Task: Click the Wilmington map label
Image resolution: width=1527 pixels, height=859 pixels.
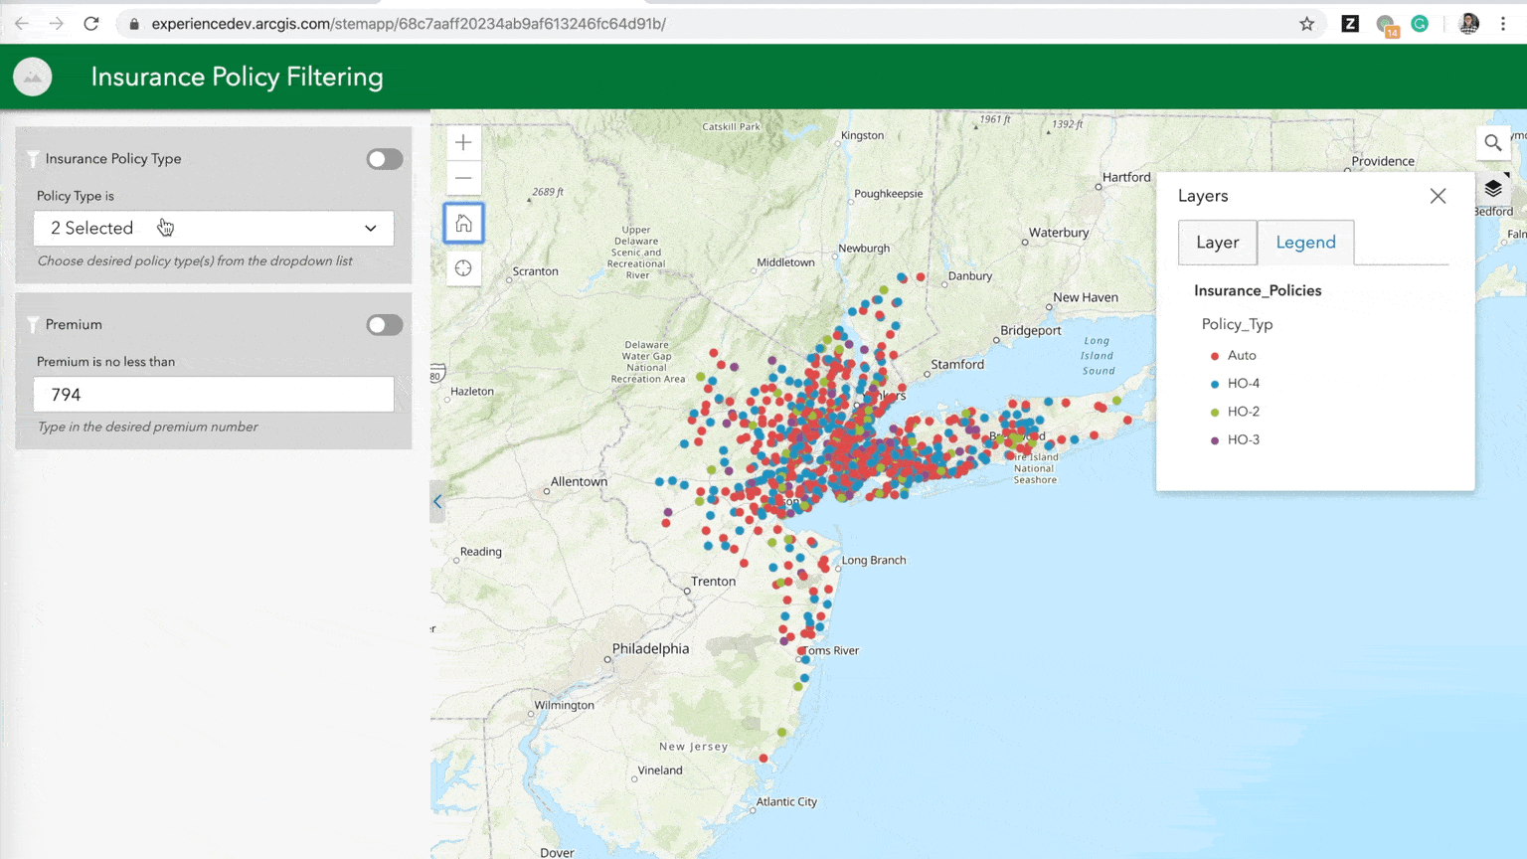Action: (x=564, y=706)
